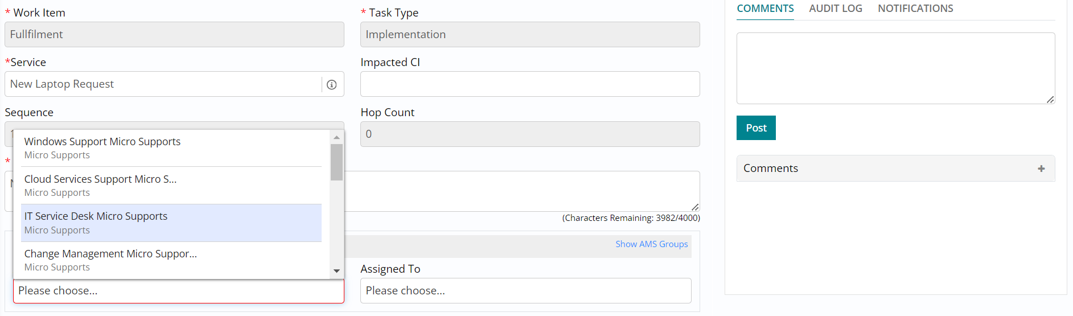The width and height of the screenshot is (1073, 316).
Task: Open the Assigned To dropdown
Action: (x=525, y=291)
